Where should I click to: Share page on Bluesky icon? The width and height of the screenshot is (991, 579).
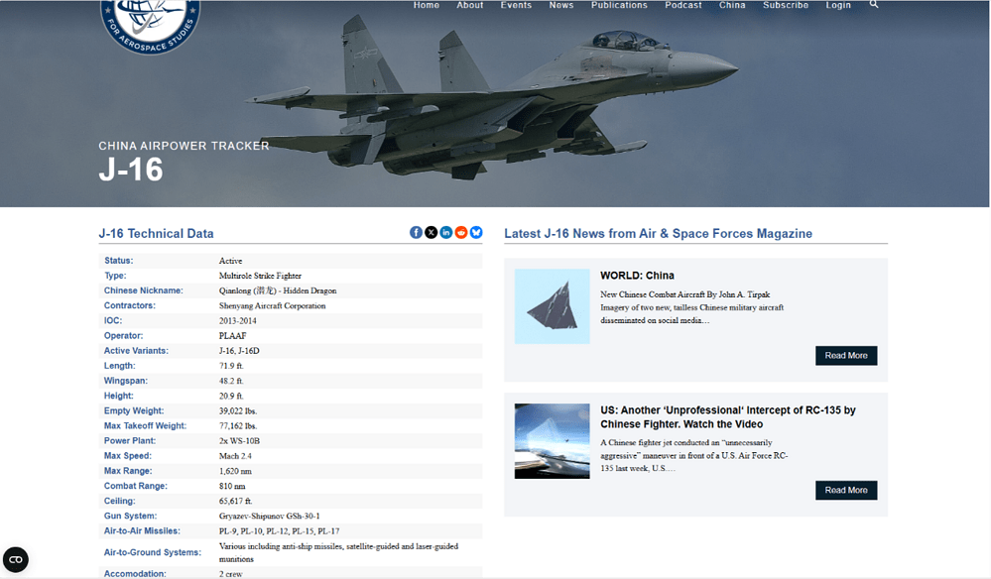click(x=476, y=232)
